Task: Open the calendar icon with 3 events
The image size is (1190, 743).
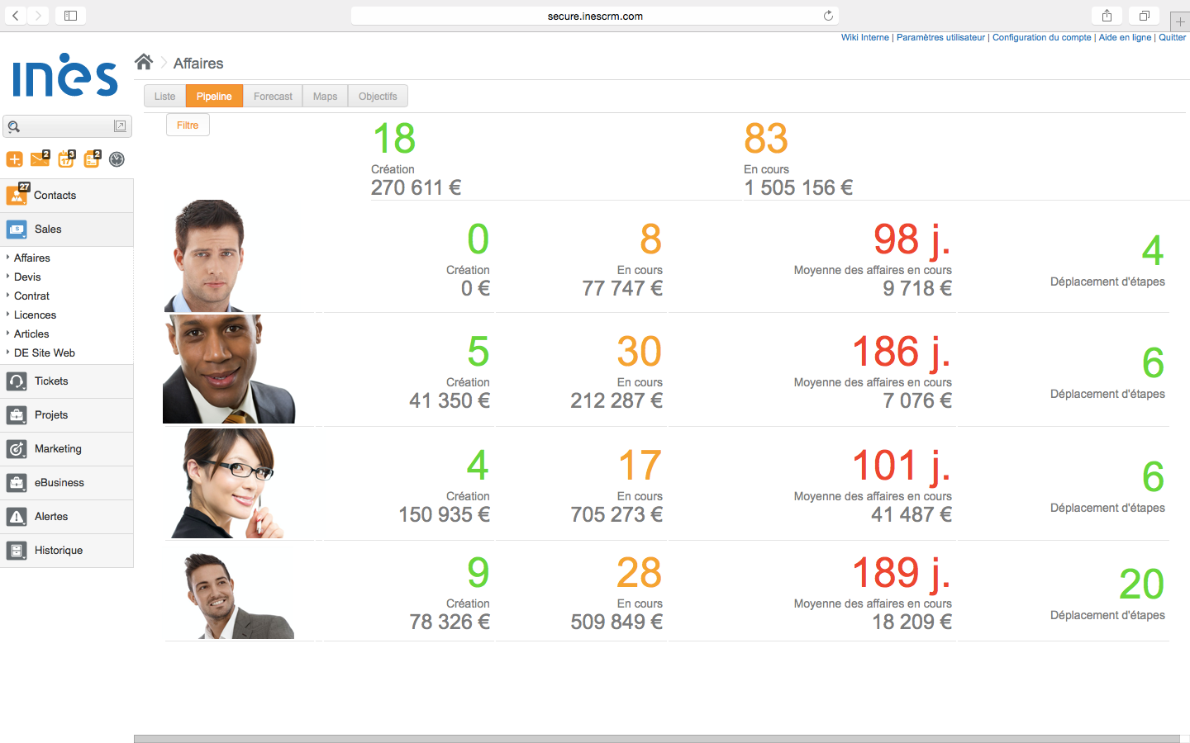Action: pyautogui.click(x=65, y=159)
